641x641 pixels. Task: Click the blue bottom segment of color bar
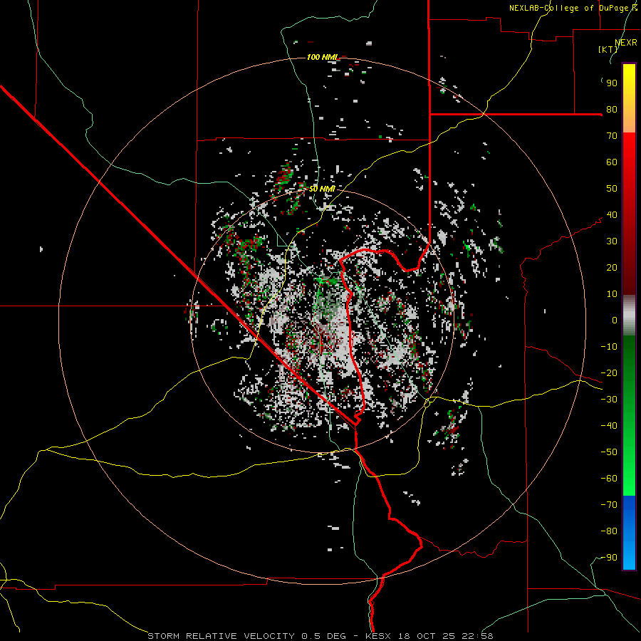point(629,532)
